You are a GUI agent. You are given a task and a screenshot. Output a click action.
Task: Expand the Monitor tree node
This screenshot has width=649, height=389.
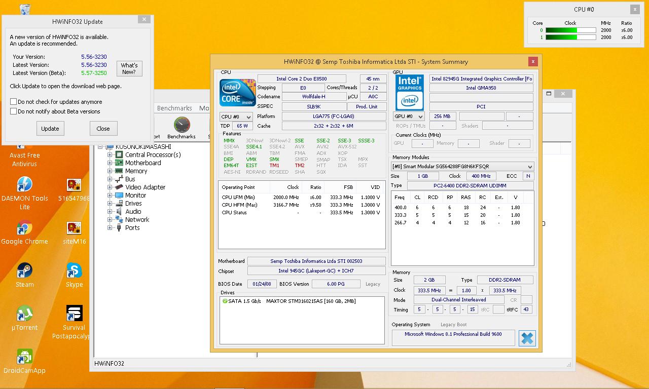110,196
